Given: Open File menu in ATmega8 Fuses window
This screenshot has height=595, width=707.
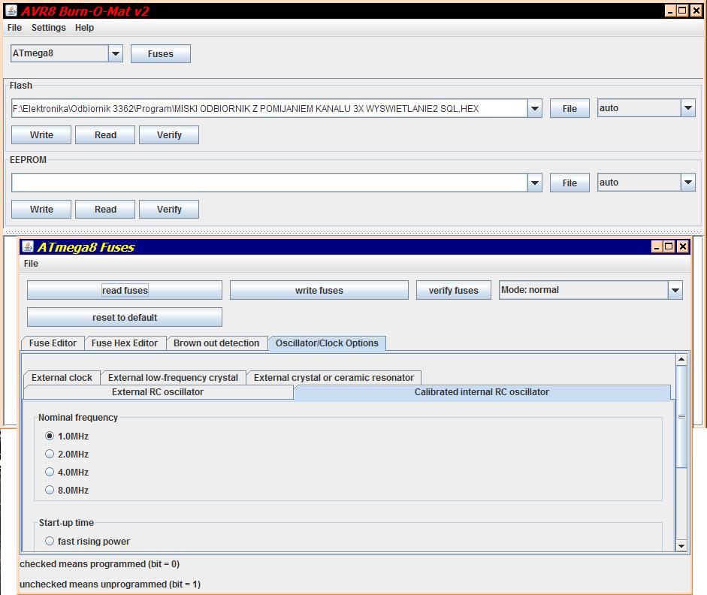Looking at the screenshot, I should (31, 263).
